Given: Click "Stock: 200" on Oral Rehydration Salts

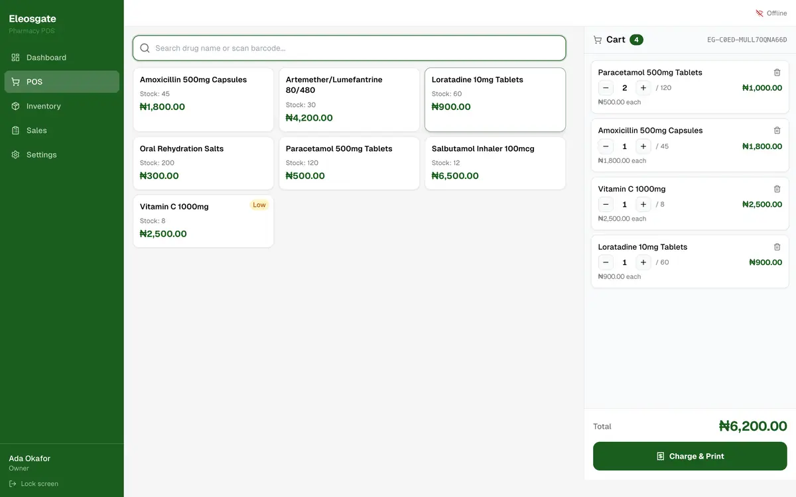Looking at the screenshot, I should (157, 163).
